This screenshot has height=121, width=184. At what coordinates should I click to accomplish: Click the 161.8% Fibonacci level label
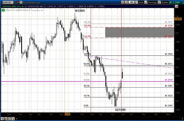(87, 22)
